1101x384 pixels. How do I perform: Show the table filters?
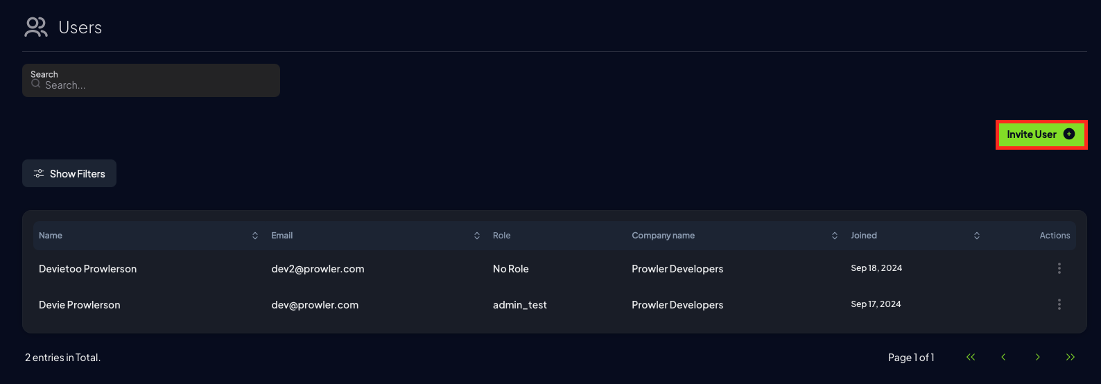tap(69, 173)
